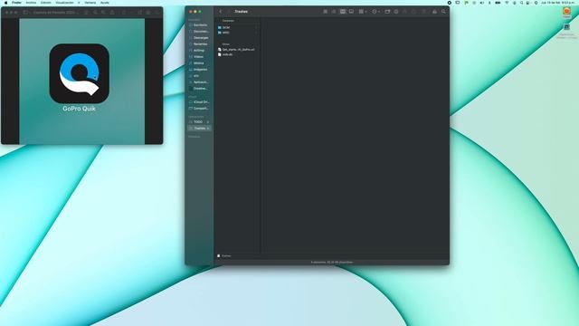Open Compartido in Finder sidebar

click(199, 109)
